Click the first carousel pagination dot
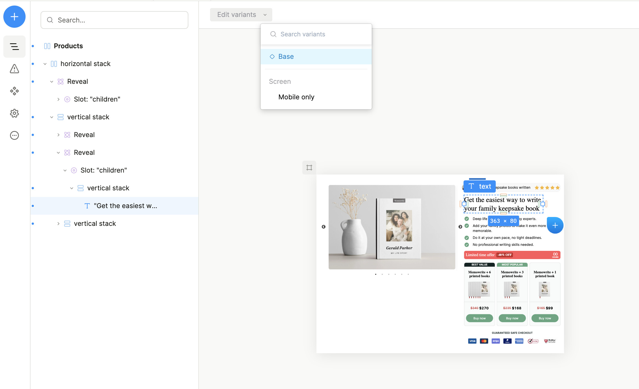Viewport: 639px width, 389px height. [x=376, y=274]
